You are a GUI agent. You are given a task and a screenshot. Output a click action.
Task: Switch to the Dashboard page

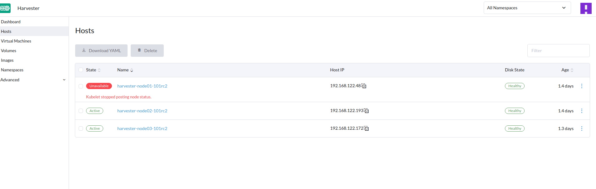pyautogui.click(x=11, y=22)
